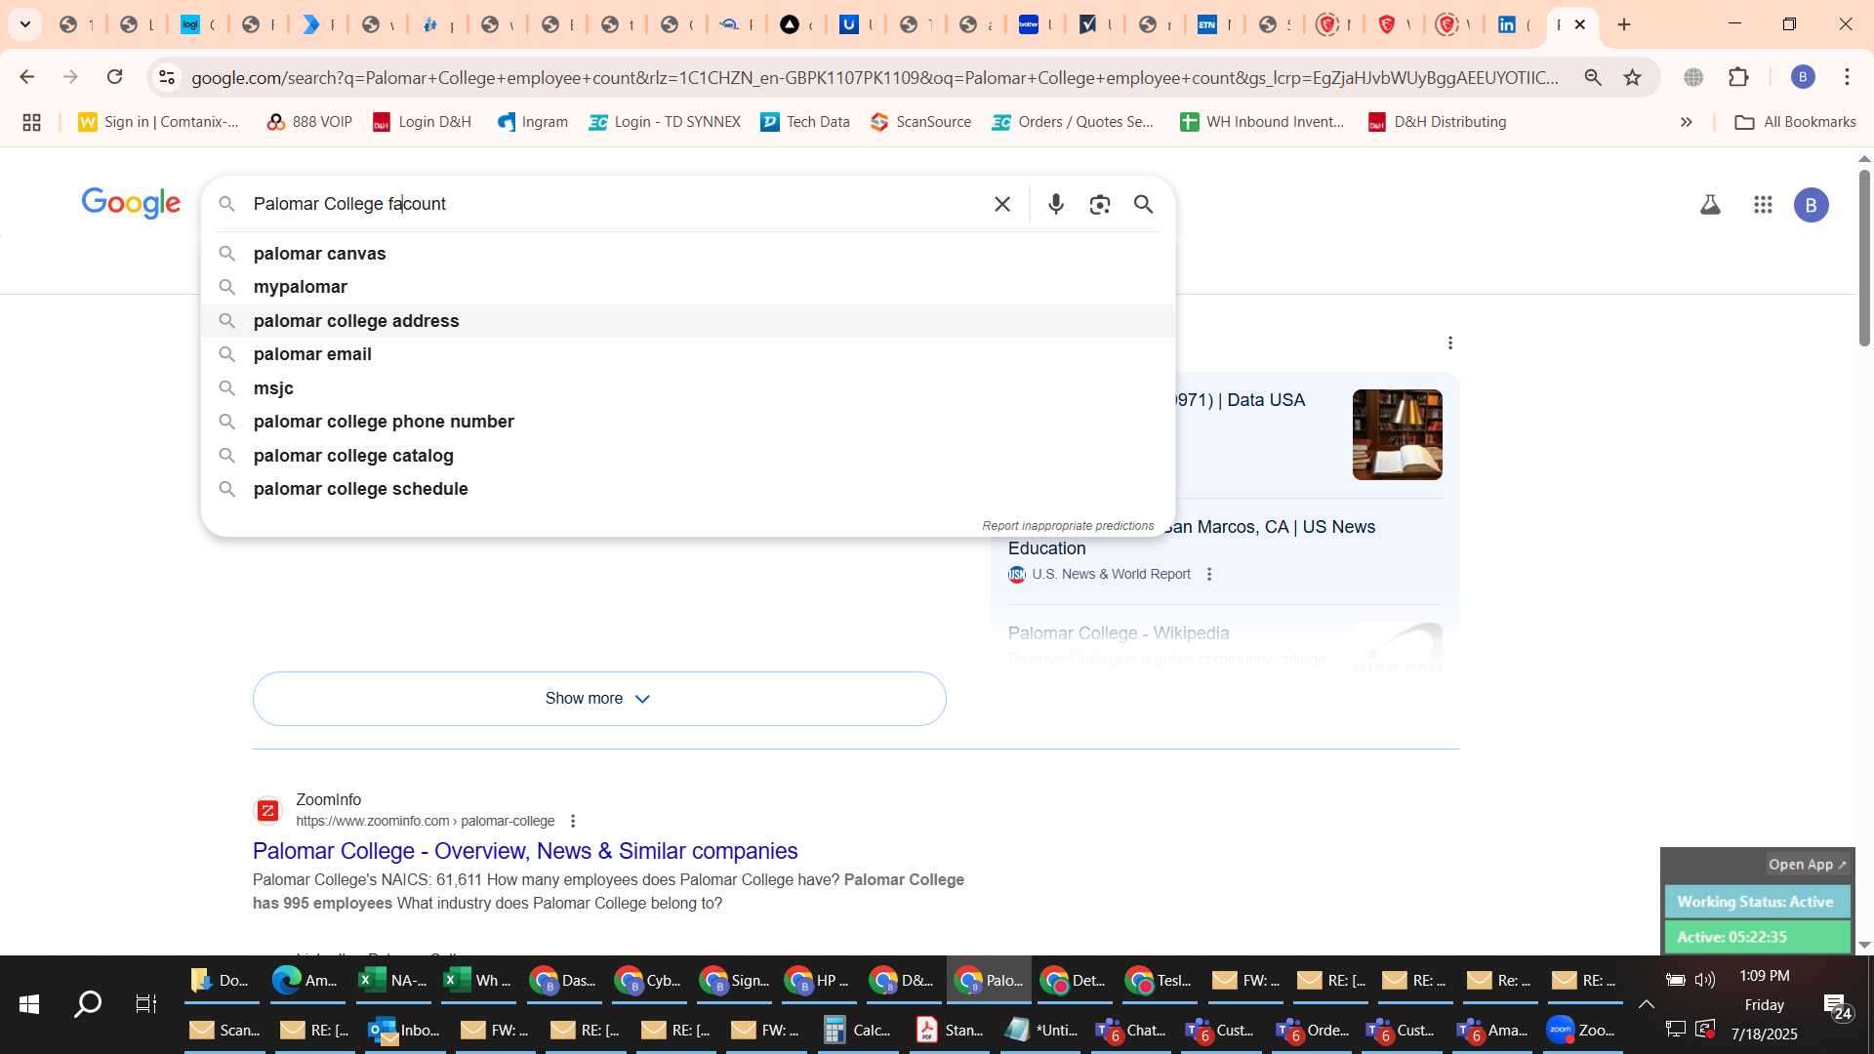Open new browser tab
The height and width of the screenshot is (1054, 1874).
pyautogui.click(x=1624, y=24)
